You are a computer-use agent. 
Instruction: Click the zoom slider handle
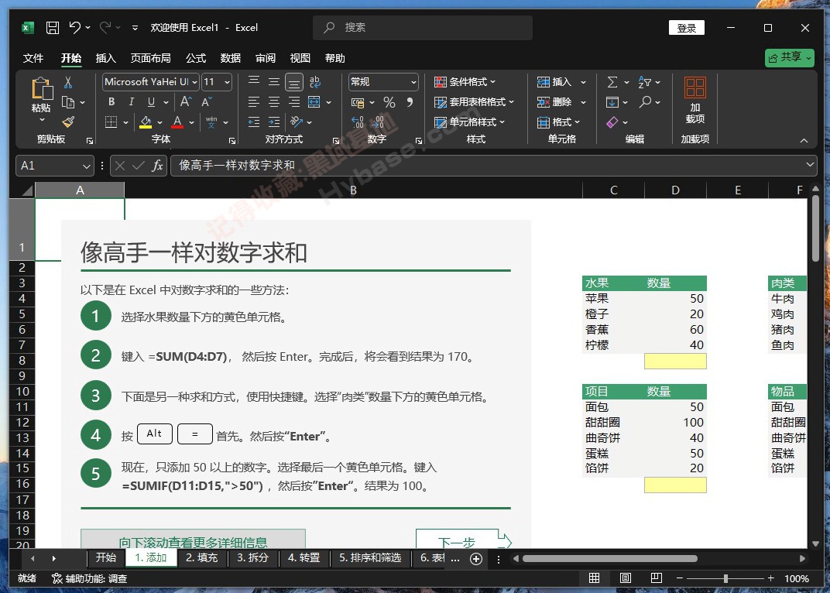point(725,579)
